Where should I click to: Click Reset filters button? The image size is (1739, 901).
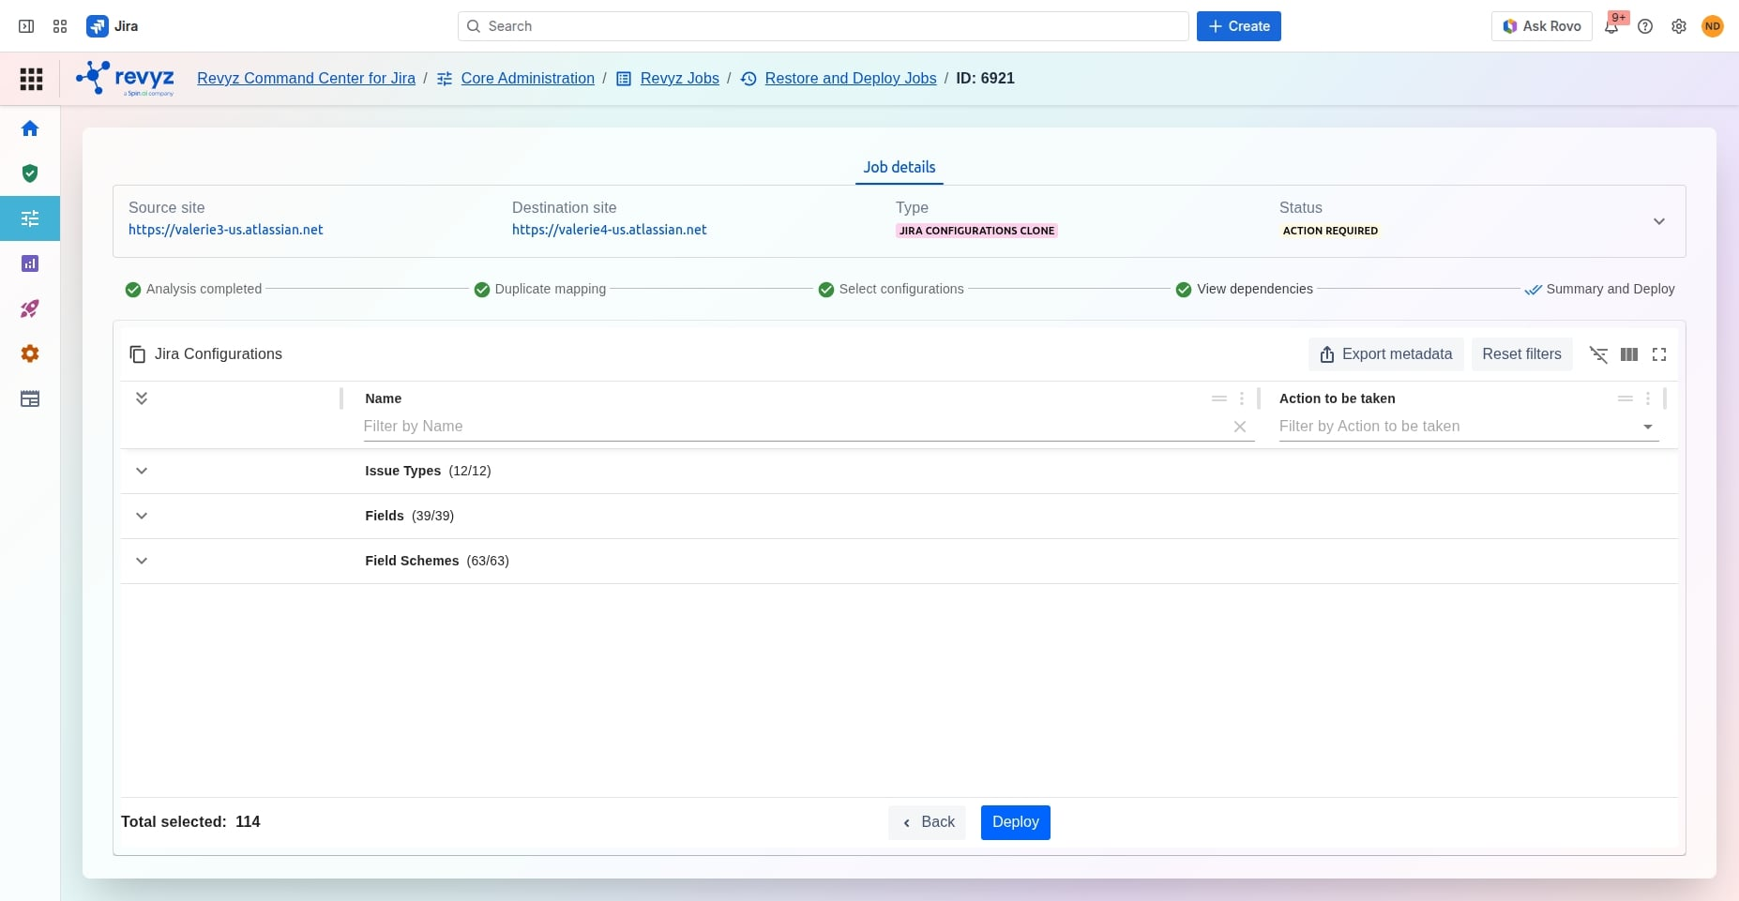click(1522, 354)
